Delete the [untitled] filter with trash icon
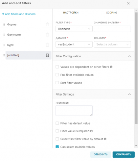The height and width of the screenshot is (161, 138). (47, 55)
